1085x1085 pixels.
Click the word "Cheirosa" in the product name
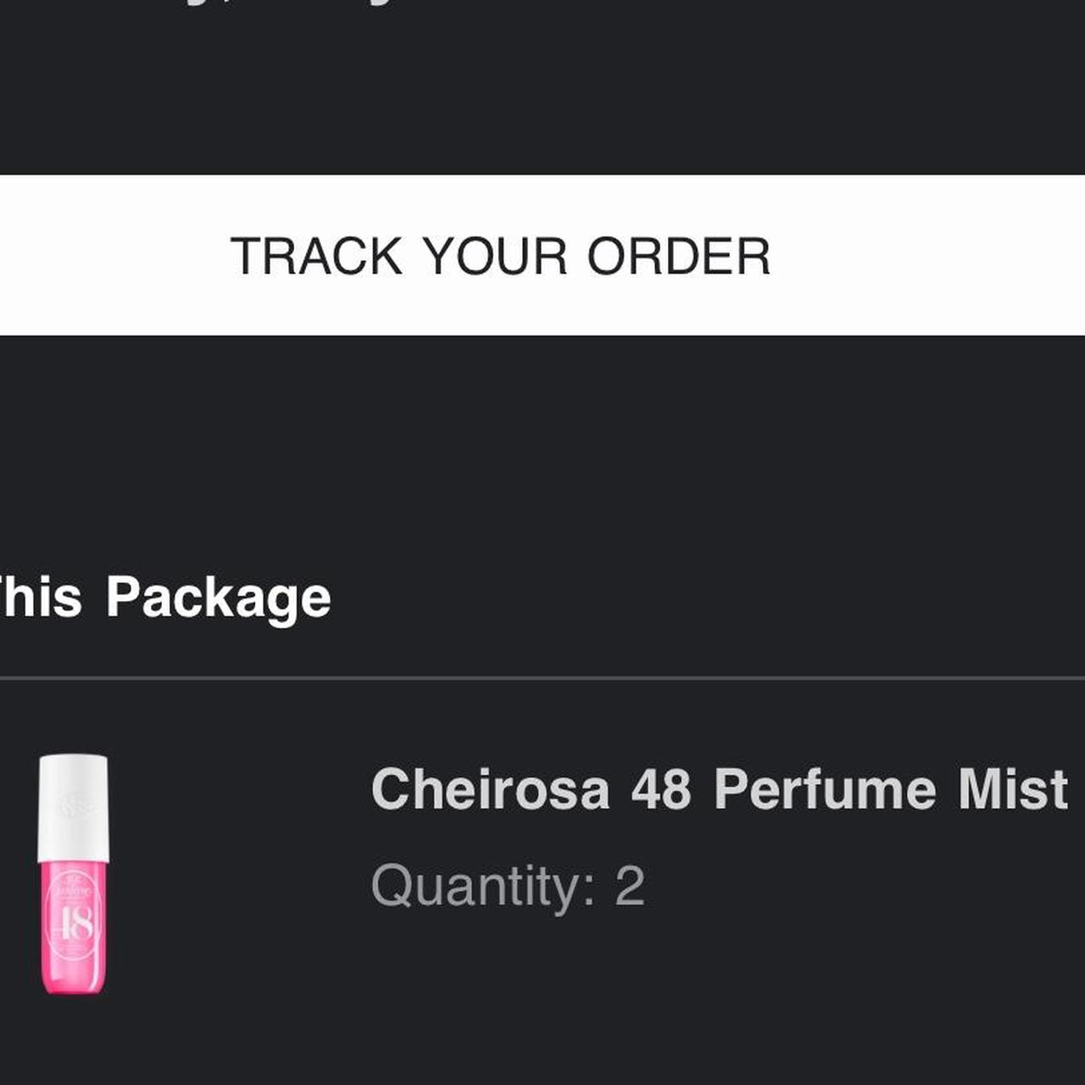490,789
